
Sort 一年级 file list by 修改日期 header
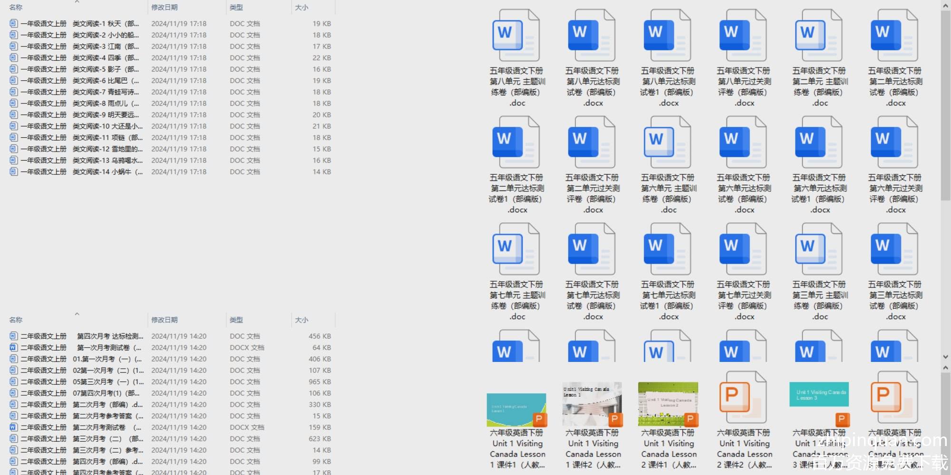[x=165, y=8]
